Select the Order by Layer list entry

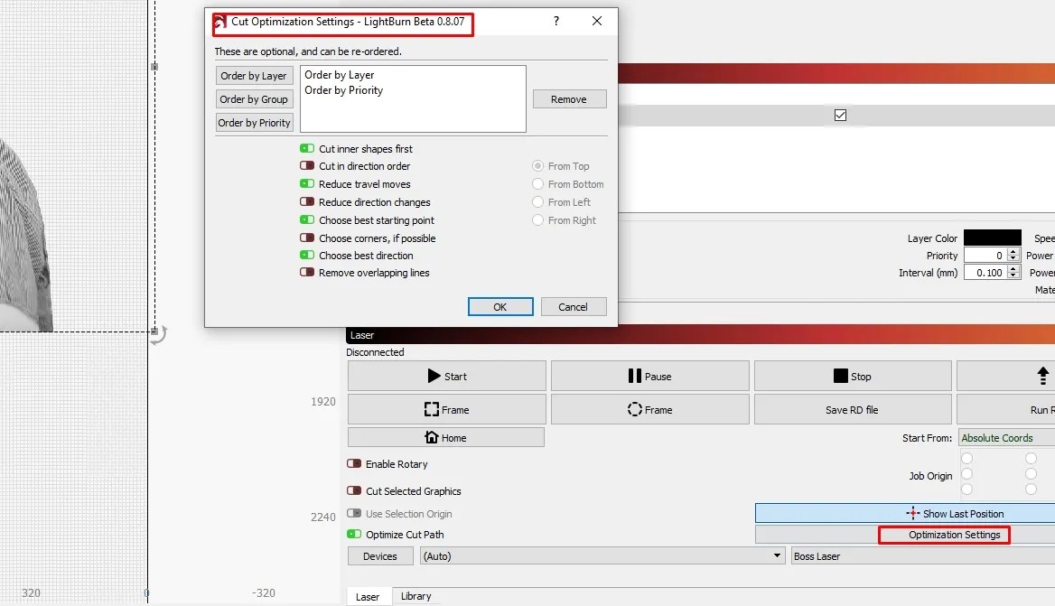coord(339,75)
